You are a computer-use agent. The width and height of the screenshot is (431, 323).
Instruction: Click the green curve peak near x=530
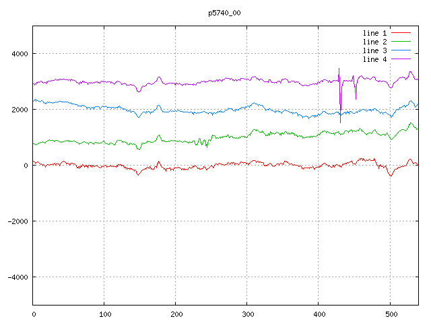click(411, 124)
